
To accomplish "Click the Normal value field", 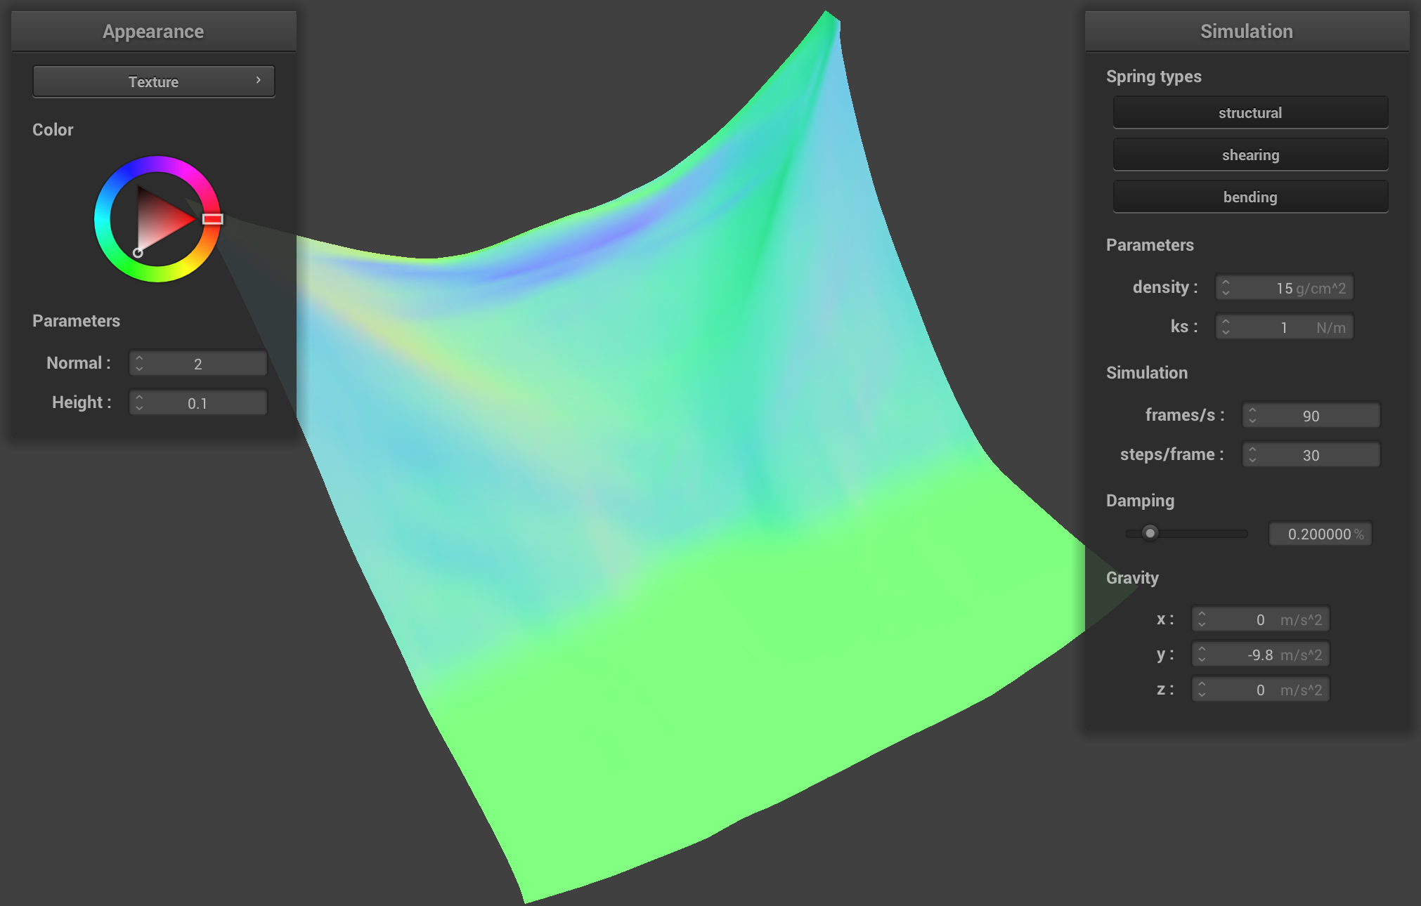I will tap(198, 363).
